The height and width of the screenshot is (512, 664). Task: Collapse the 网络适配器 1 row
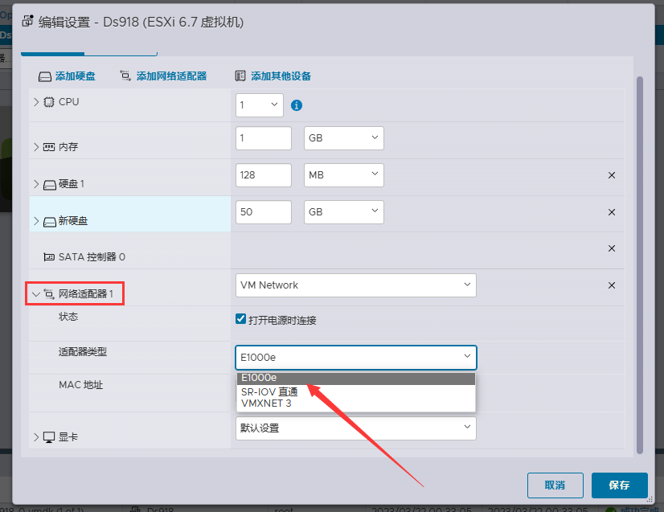pos(36,294)
